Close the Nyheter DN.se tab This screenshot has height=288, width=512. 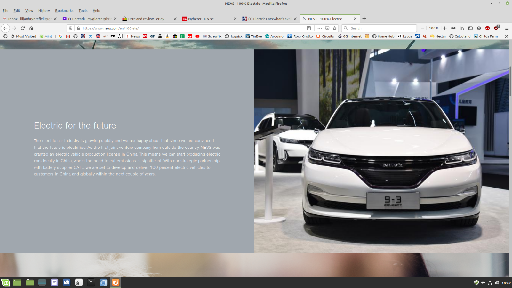tap(235, 19)
